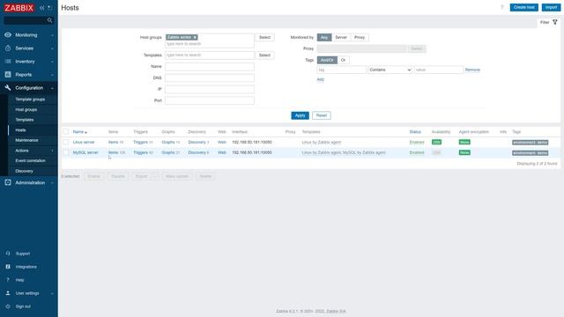The height and width of the screenshot is (317, 564).
Task: Click the Administration gear icon
Action: 8,182
